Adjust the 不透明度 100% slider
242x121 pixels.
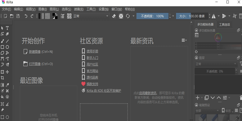point(152,16)
